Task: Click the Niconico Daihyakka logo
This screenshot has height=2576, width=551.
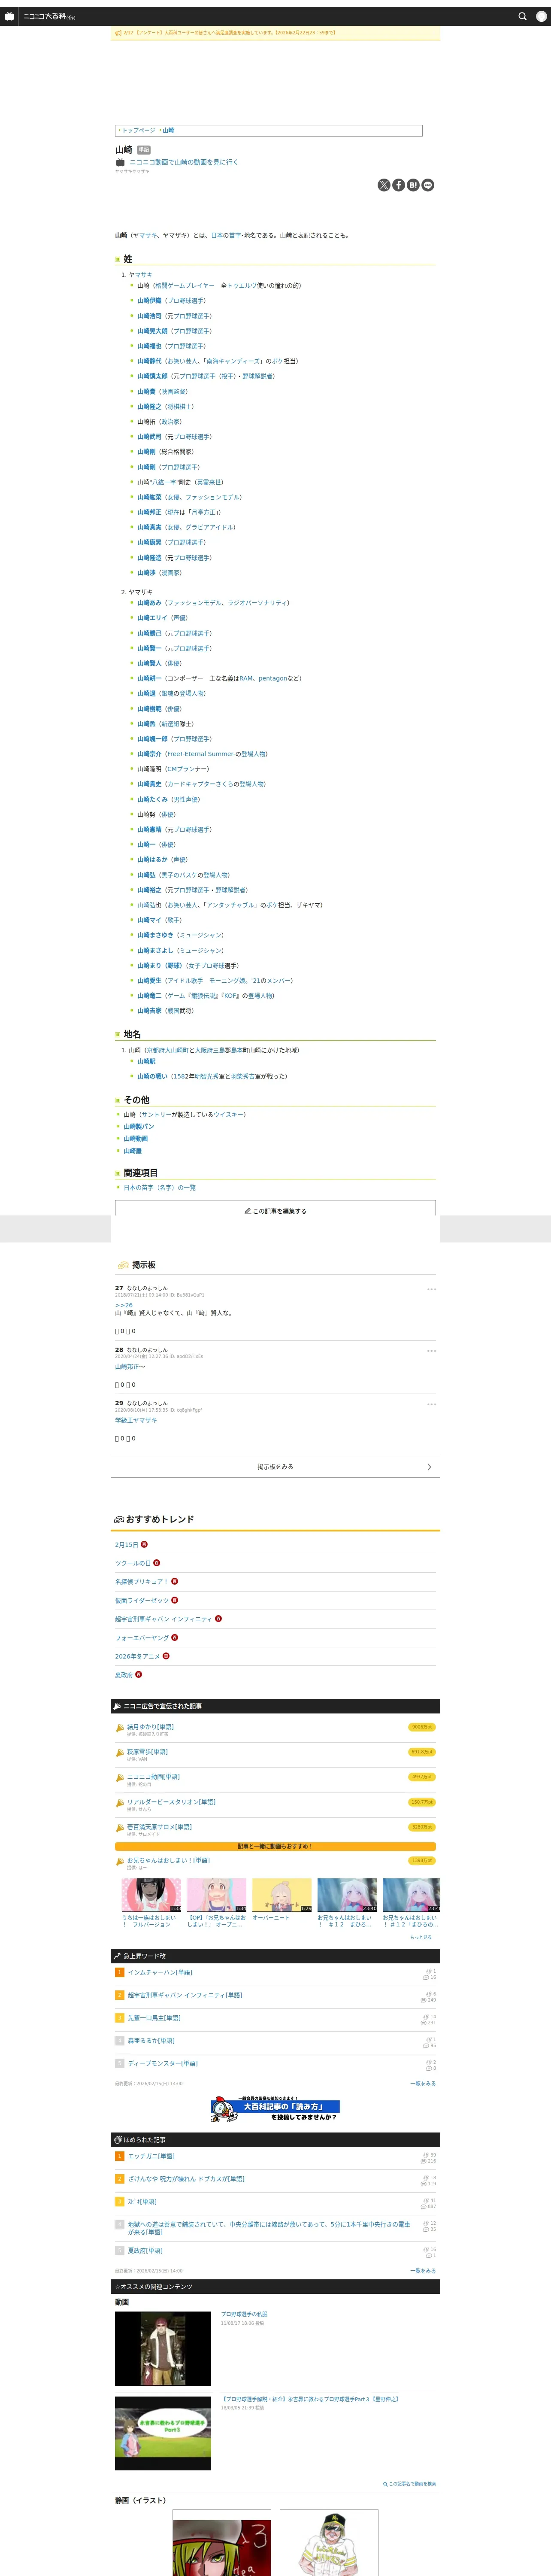Action: (x=49, y=16)
